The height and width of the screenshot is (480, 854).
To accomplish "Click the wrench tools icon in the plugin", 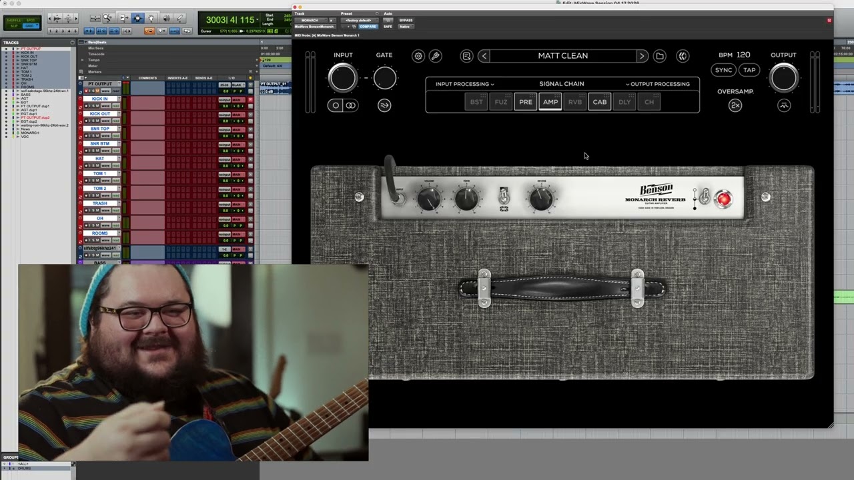I will pos(435,56).
